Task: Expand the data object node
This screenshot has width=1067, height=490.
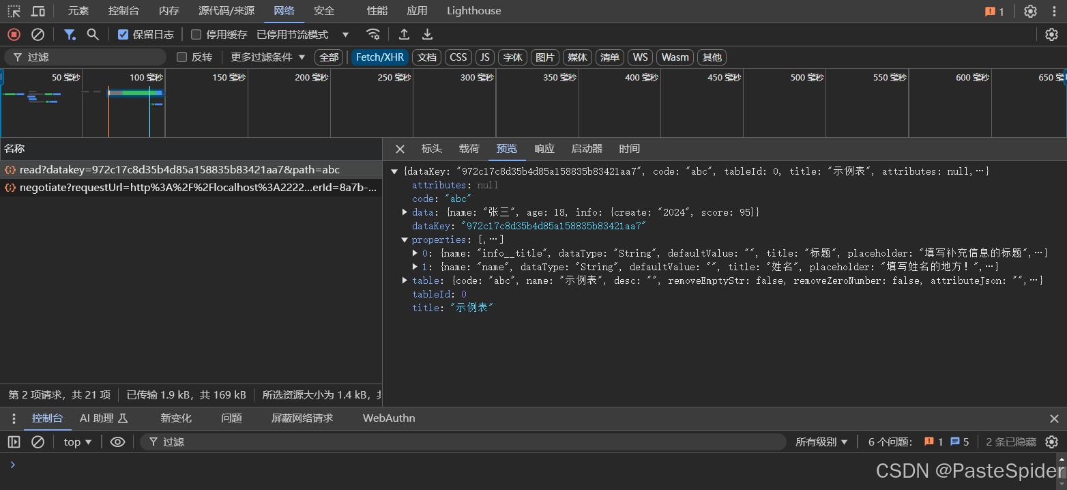Action: pos(405,212)
